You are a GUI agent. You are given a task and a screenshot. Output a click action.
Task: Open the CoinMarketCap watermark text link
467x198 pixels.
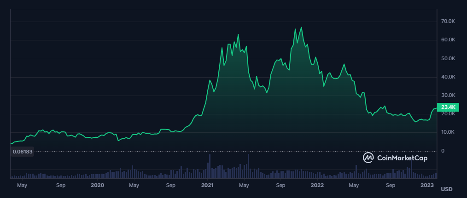[x=402, y=158]
